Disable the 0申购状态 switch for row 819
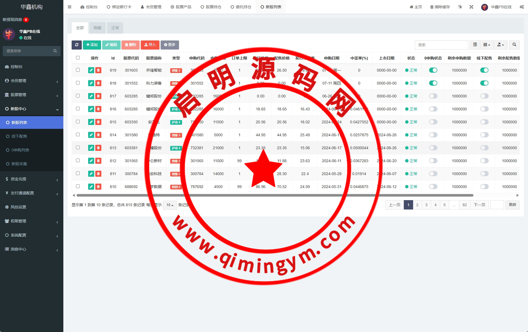The width and height of the screenshot is (528, 332). pyautogui.click(x=433, y=70)
